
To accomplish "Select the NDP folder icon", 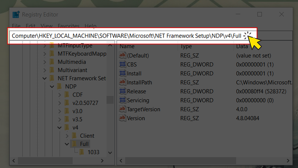I will (x=59, y=87).
